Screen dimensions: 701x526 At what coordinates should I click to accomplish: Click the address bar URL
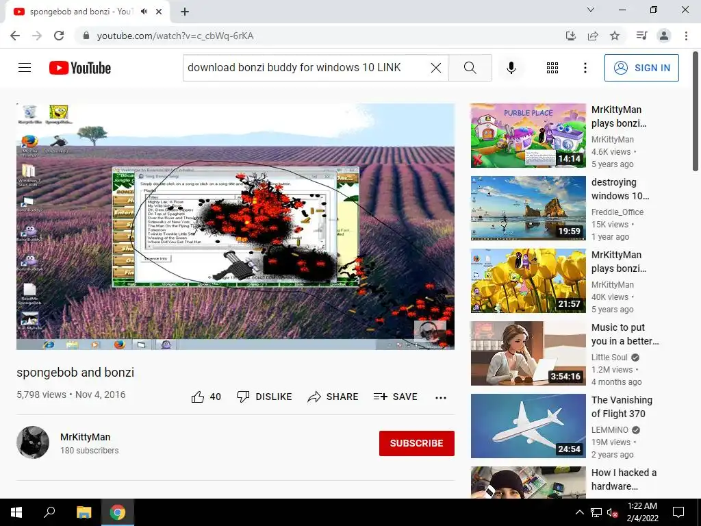[175, 36]
